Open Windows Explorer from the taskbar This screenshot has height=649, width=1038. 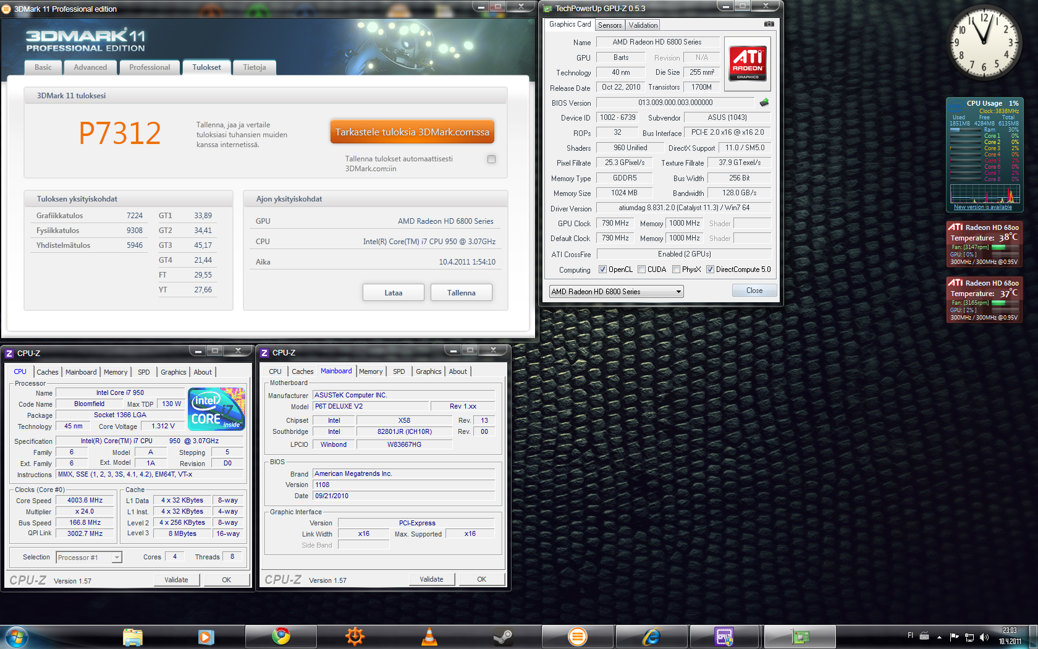(x=132, y=637)
